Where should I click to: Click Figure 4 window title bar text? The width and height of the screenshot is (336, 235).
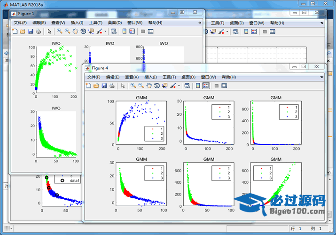(x=100, y=68)
